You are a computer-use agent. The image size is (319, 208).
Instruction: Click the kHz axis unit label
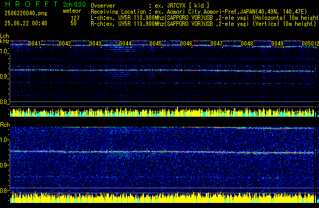click(5, 41)
